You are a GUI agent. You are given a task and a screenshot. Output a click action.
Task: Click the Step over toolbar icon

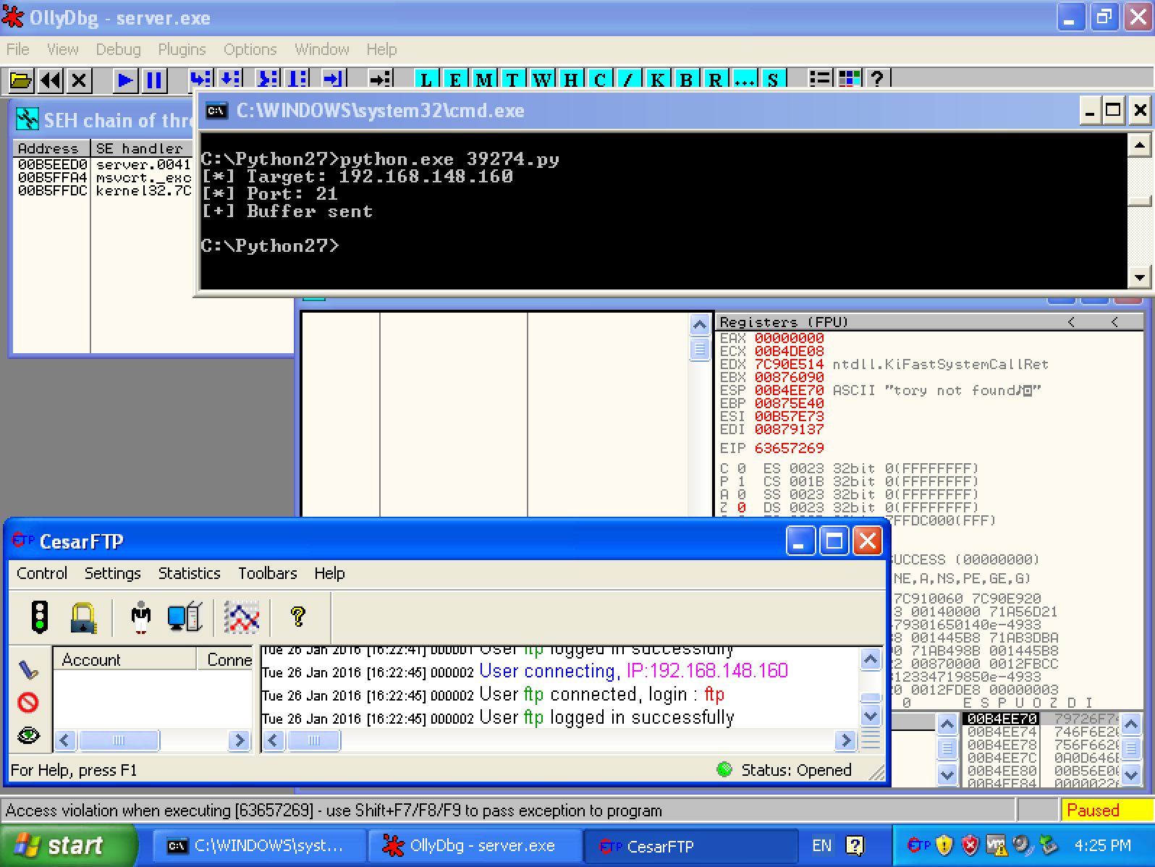coord(229,79)
